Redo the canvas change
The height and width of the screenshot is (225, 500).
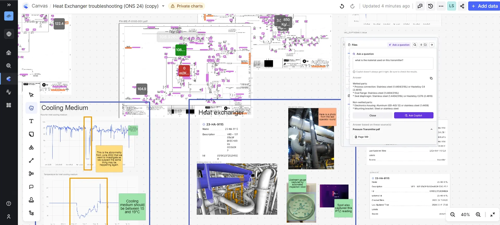tap(352, 6)
